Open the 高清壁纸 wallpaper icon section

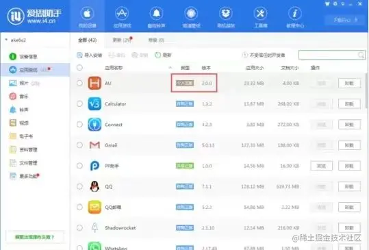tap(191, 17)
